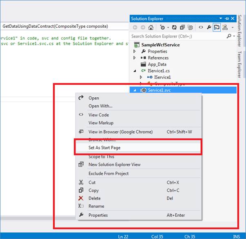This screenshot has height=239, width=246.
Task: Select the References tree item
Action: tap(158, 58)
